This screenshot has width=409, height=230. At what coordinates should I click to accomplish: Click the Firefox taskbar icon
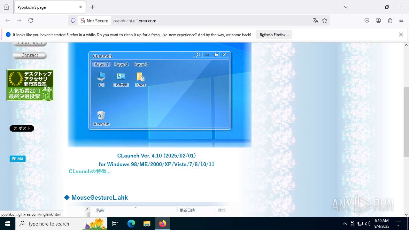(x=163, y=224)
